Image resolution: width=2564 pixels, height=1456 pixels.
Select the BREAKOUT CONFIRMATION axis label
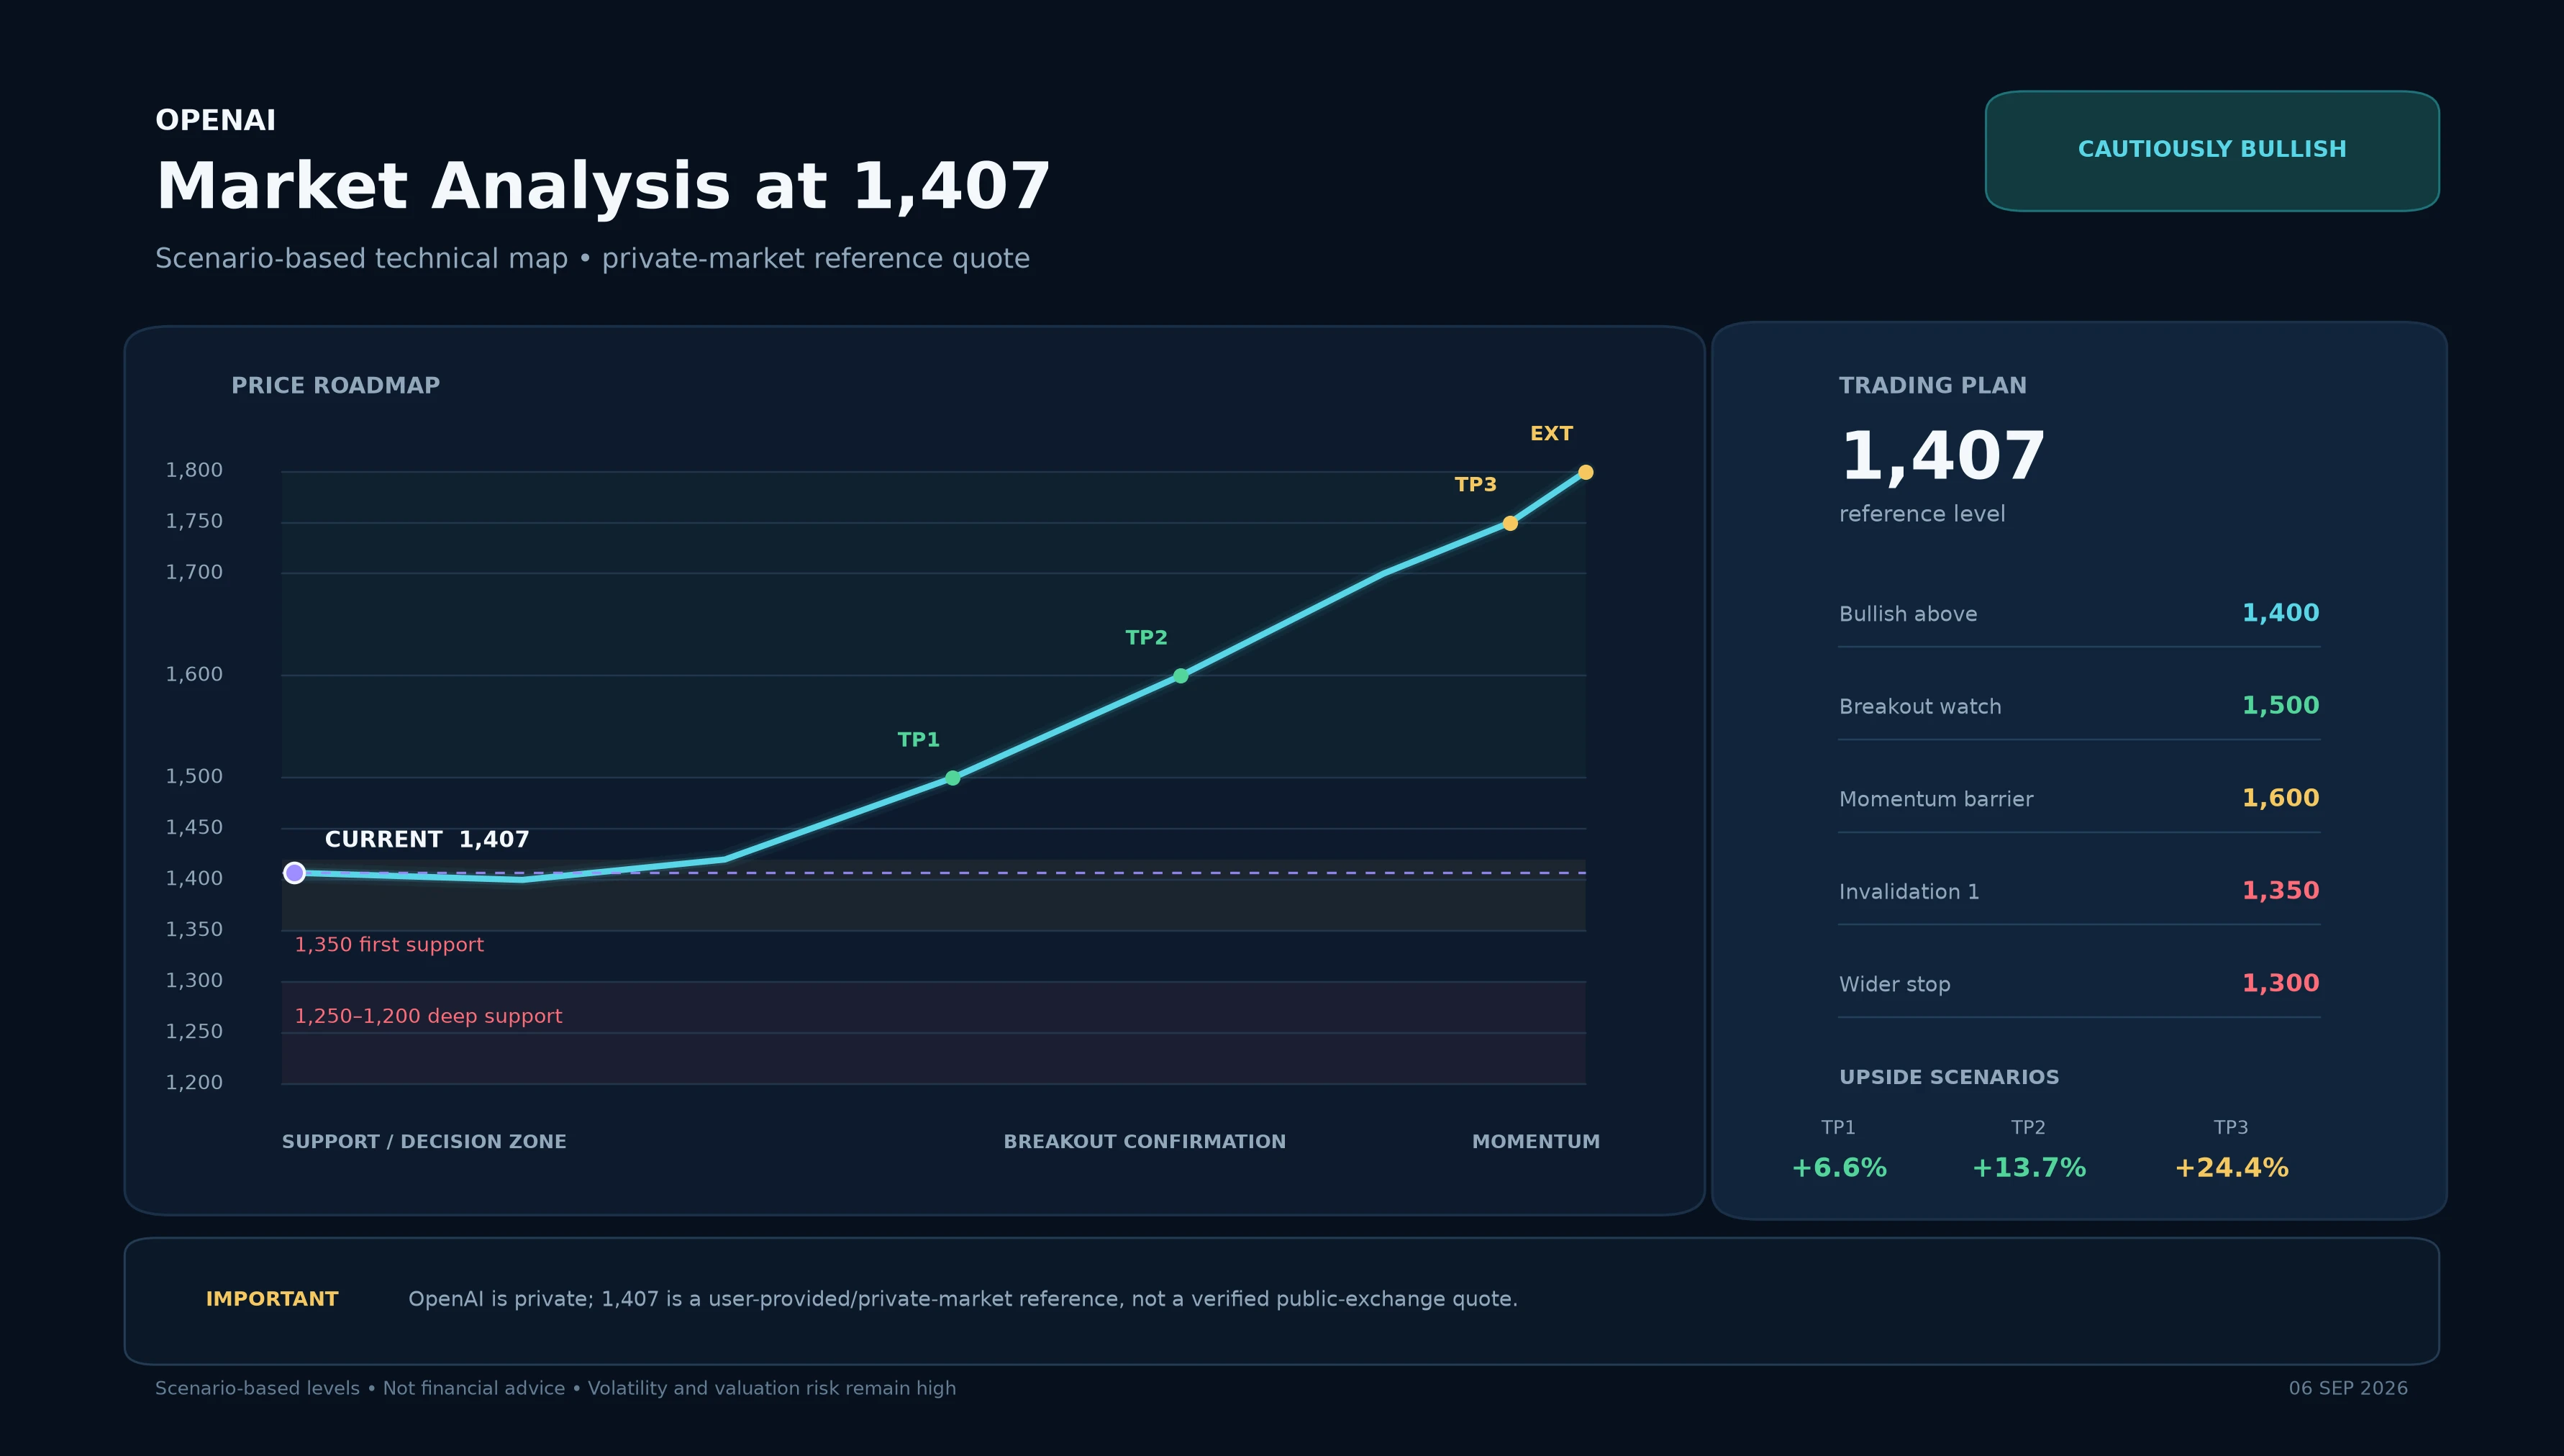(x=1145, y=1142)
